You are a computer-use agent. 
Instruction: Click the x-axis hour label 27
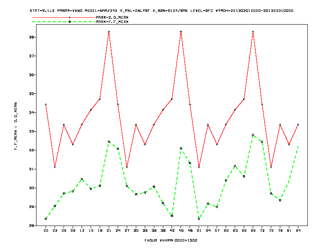(x=127, y=230)
